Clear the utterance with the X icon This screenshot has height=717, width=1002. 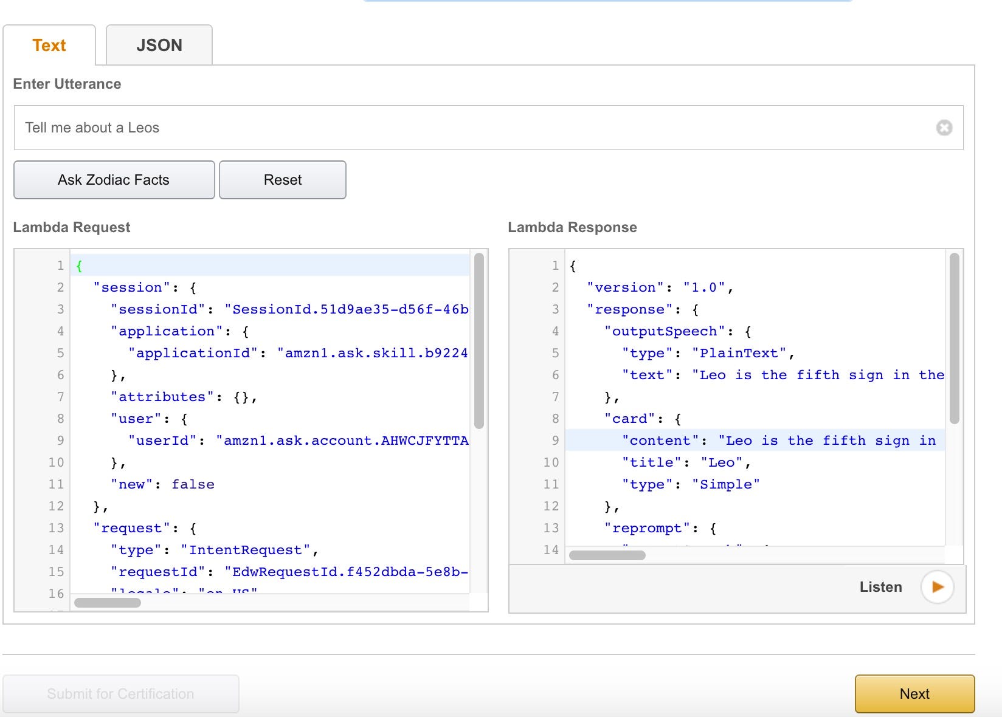click(944, 128)
